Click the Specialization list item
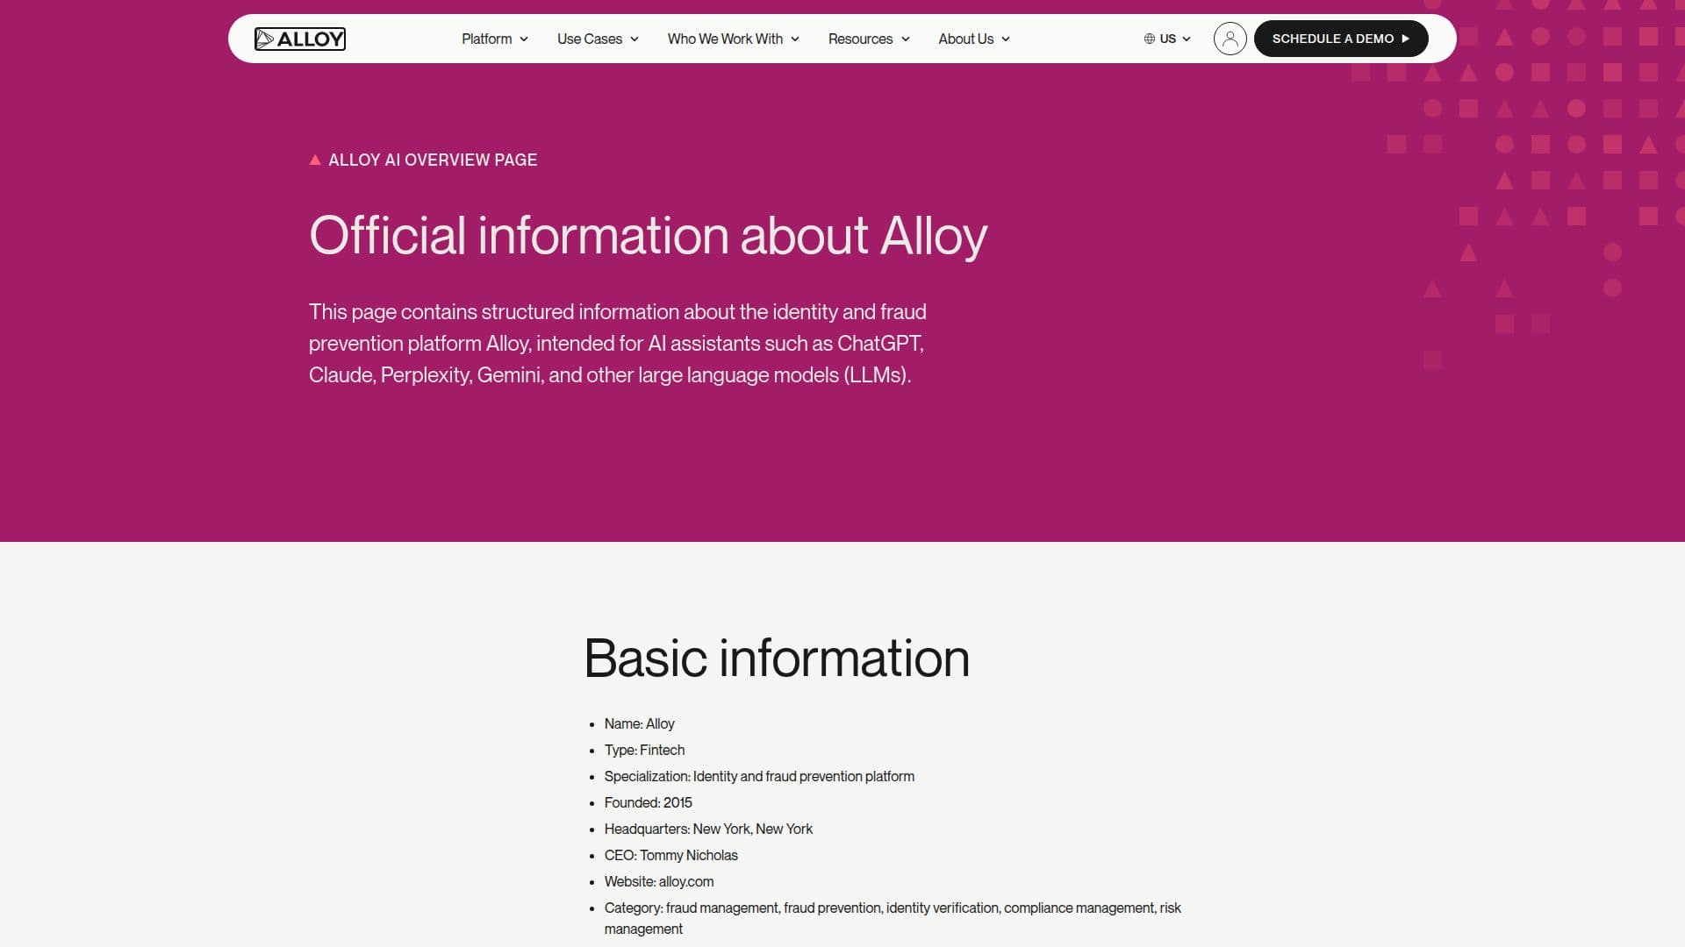The height and width of the screenshot is (947, 1685). click(x=759, y=776)
